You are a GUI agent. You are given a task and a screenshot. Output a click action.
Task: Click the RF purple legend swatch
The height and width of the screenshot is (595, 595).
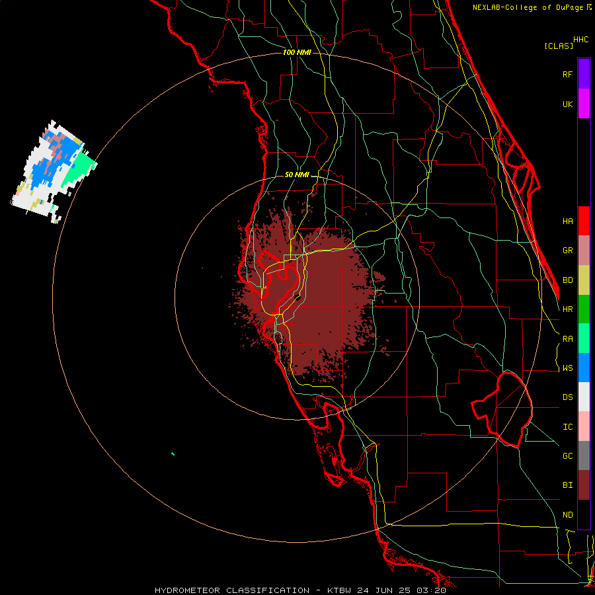(x=584, y=74)
